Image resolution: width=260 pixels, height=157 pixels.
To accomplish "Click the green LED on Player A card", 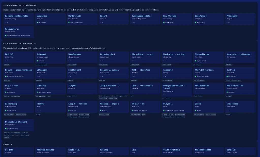I will pyautogui.click(x=164, y=110).
